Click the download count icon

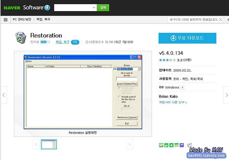click(x=87, y=42)
